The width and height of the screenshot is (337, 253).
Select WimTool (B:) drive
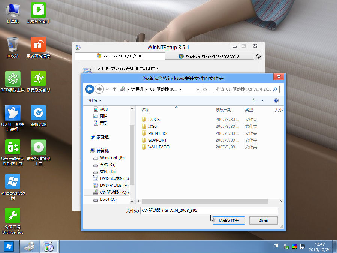click(109, 158)
